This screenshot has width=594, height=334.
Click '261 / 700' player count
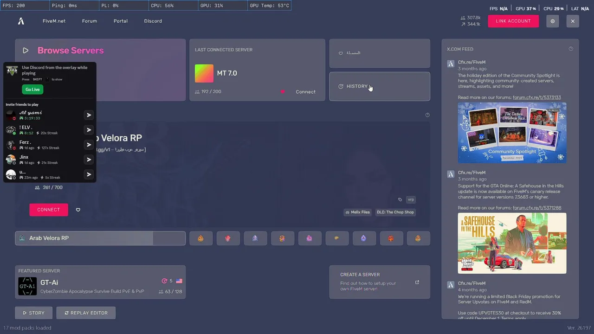click(52, 187)
